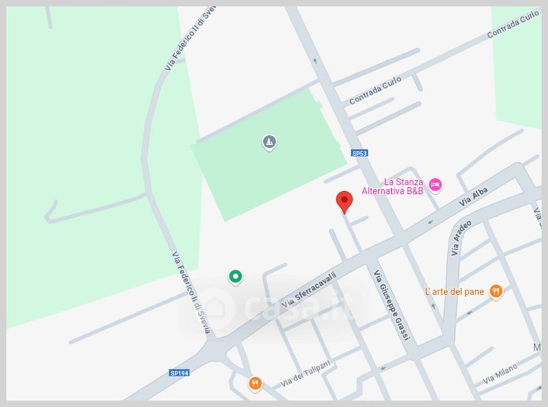The height and width of the screenshot is (407, 548).
Task: Click the red location pin marker
Action: point(345,202)
